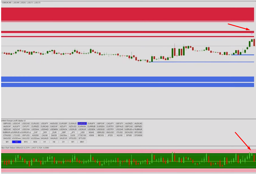Screen dimensions: 256x174
Task: Open the BTCUSD chart
Action: click(x=138, y=132)
